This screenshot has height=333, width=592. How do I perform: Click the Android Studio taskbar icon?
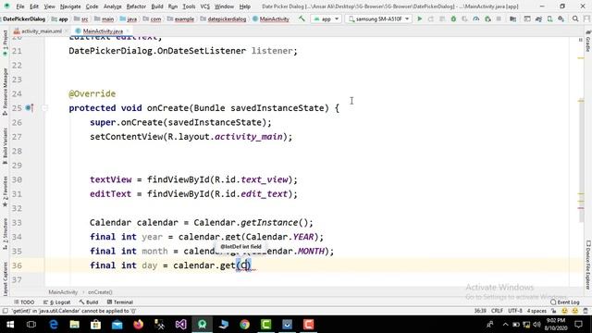click(x=202, y=325)
